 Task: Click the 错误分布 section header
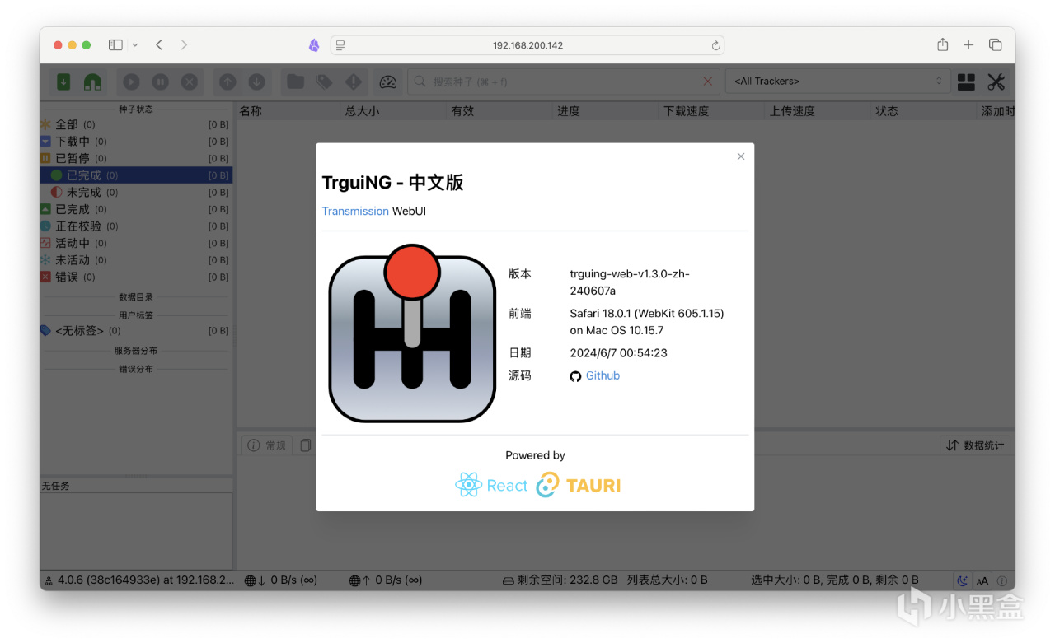coord(136,369)
